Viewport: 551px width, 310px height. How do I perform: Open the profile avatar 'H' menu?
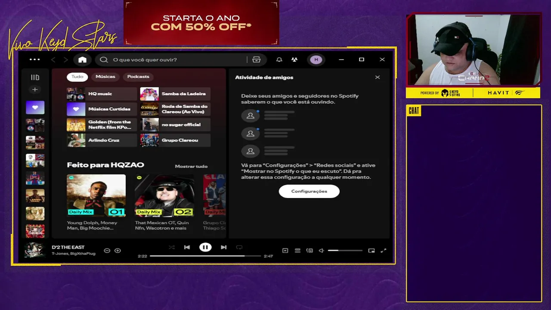coord(316,60)
